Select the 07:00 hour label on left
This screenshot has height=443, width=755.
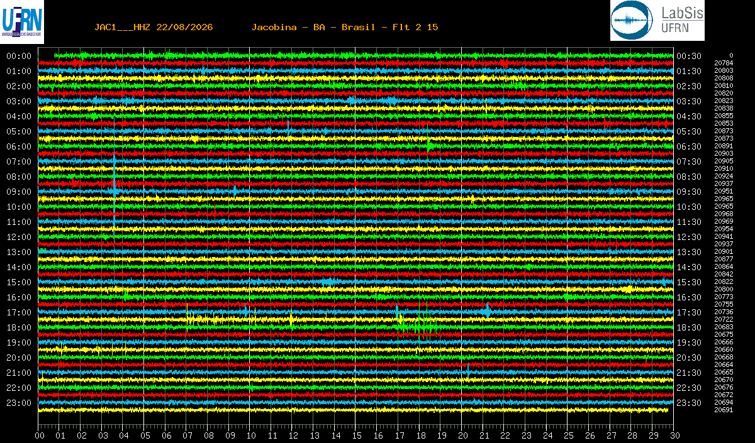pyautogui.click(x=19, y=161)
